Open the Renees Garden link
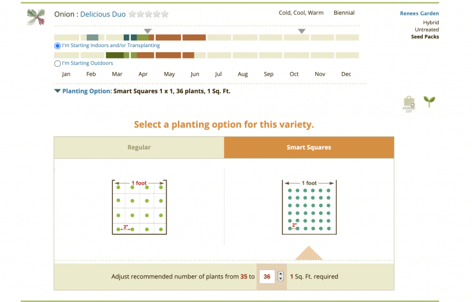The width and height of the screenshot is (472, 302). (x=419, y=13)
